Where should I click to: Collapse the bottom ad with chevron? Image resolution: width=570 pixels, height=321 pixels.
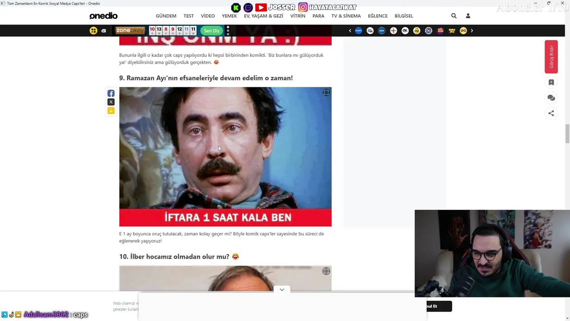click(282, 290)
